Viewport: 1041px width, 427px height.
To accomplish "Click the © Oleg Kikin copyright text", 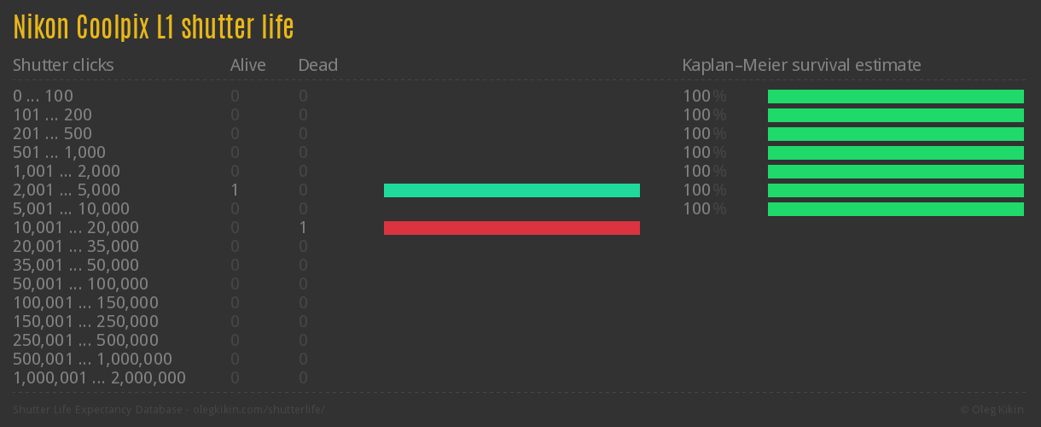I will point(993,410).
